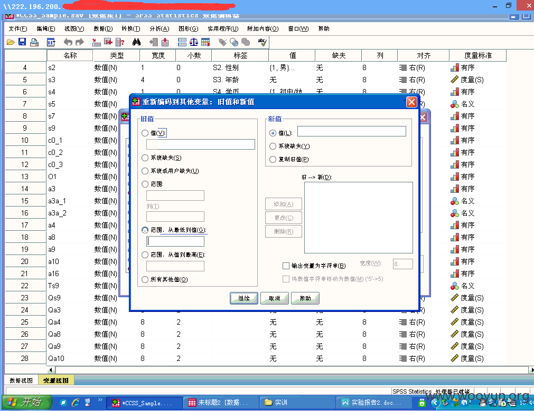The width and height of the screenshot is (534, 411).
Task: Click the 度量标准 column header
Action: tap(478, 55)
